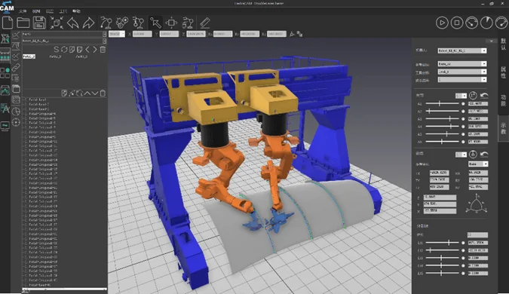Open the fourth, nearly empty dropdown under tool frame
This screenshot has height=294, width=509.
pyautogui.click(x=462, y=79)
